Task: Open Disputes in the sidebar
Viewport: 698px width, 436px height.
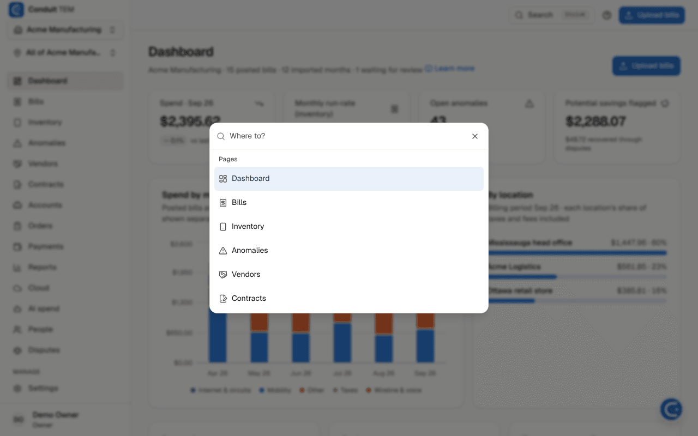Action: (65, 350)
